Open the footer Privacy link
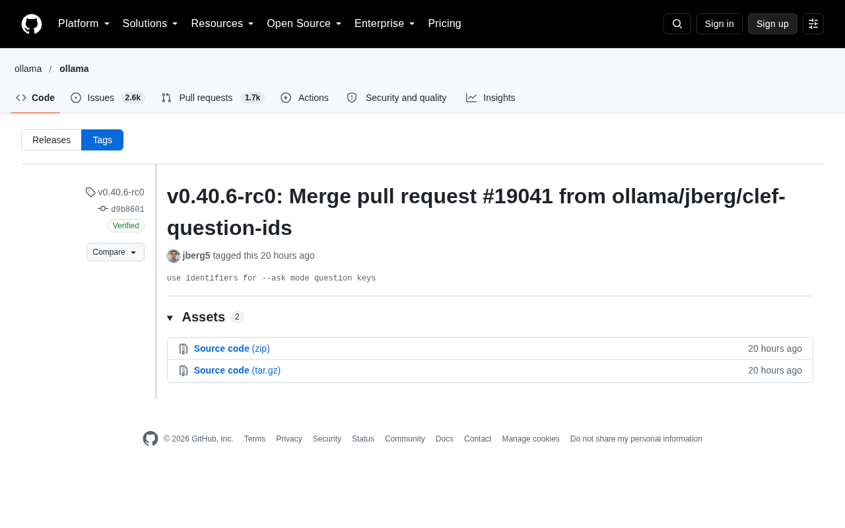The height and width of the screenshot is (528, 845). (x=289, y=439)
